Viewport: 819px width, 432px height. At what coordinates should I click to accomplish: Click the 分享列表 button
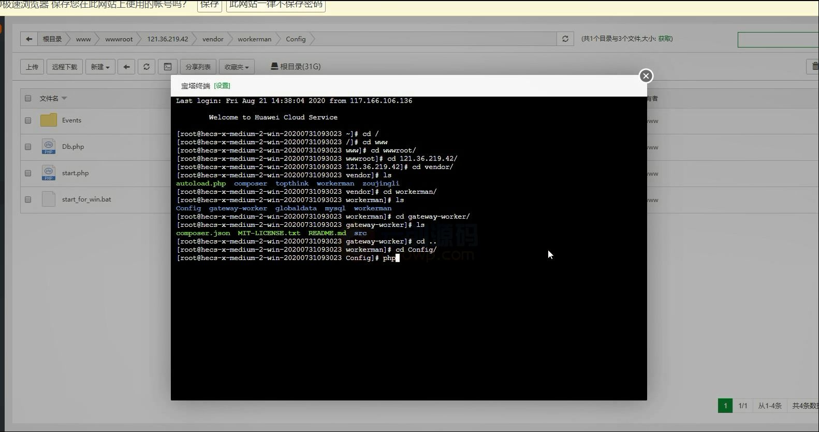click(x=198, y=67)
